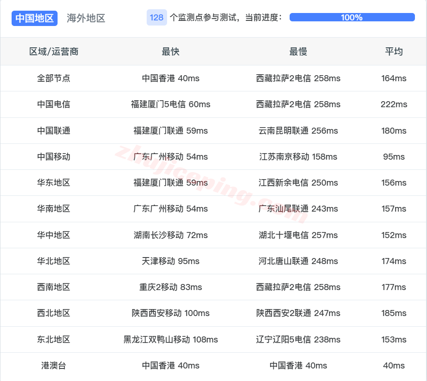Viewport: 427px width, 381px height.
Task: Click 广东广州移动 54ms in 中国移动 row
Action: point(170,156)
